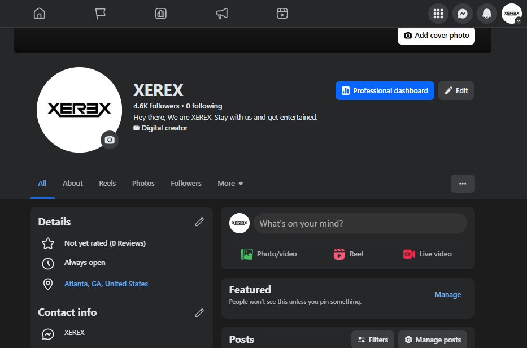
Task: Click the Messenger contact icon
Action: point(48,334)
